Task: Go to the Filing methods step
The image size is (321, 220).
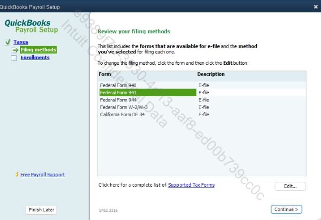Action: tap(39, 50)
